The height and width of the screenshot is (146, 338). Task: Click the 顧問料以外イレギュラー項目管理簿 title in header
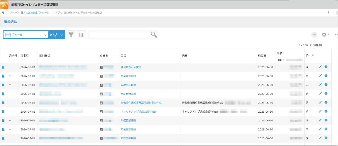coord(35,4)
